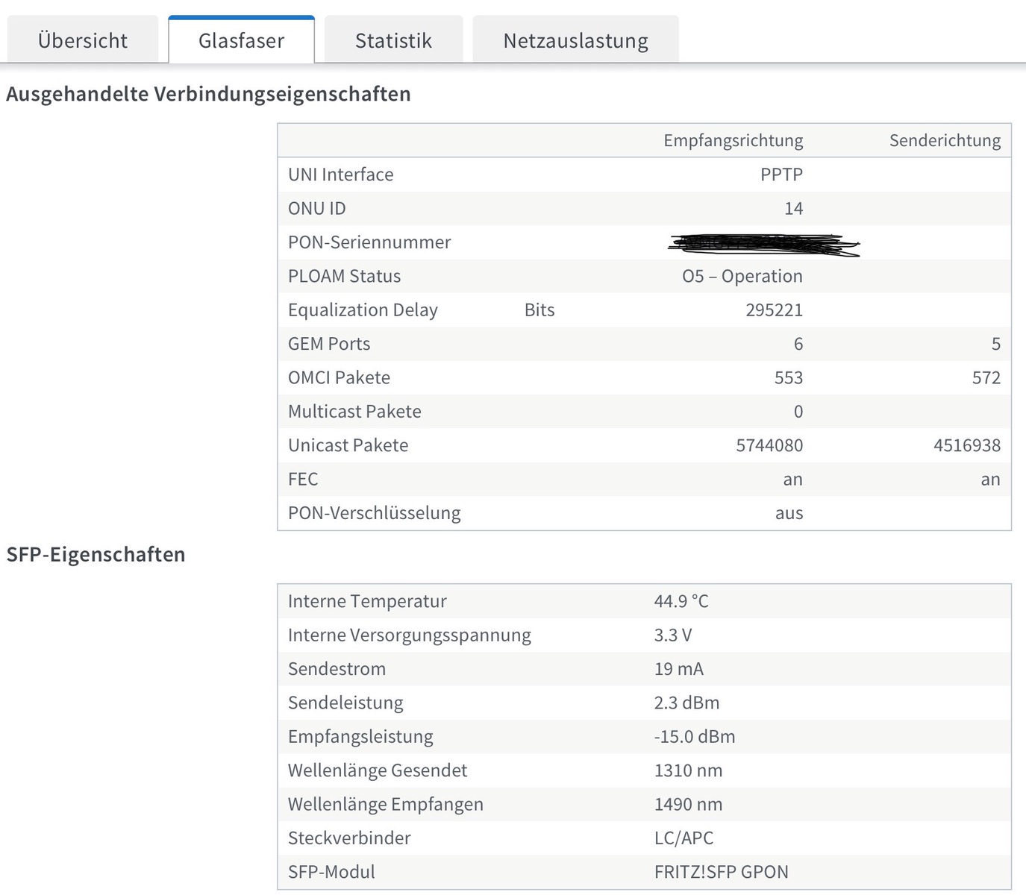Click FEC receive value an
The height and width of the screenshot is (895, 1026).
(792, 480)
